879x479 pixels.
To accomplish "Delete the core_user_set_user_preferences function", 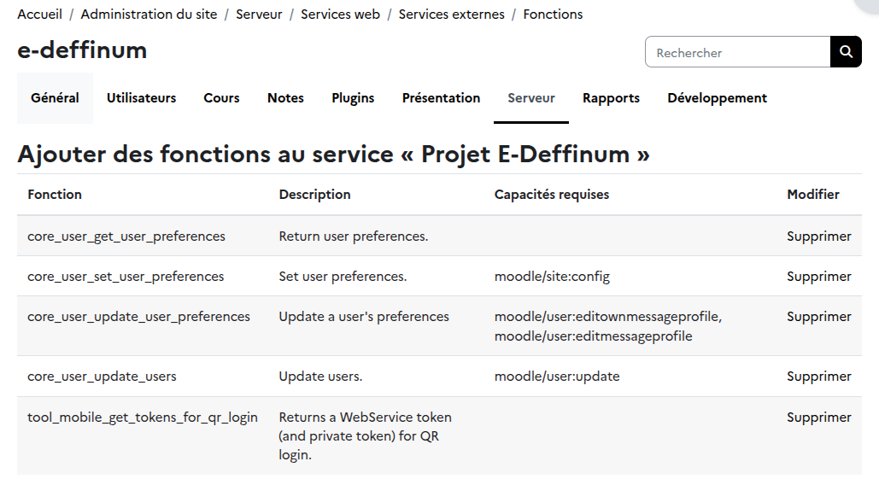I will 818,277.
